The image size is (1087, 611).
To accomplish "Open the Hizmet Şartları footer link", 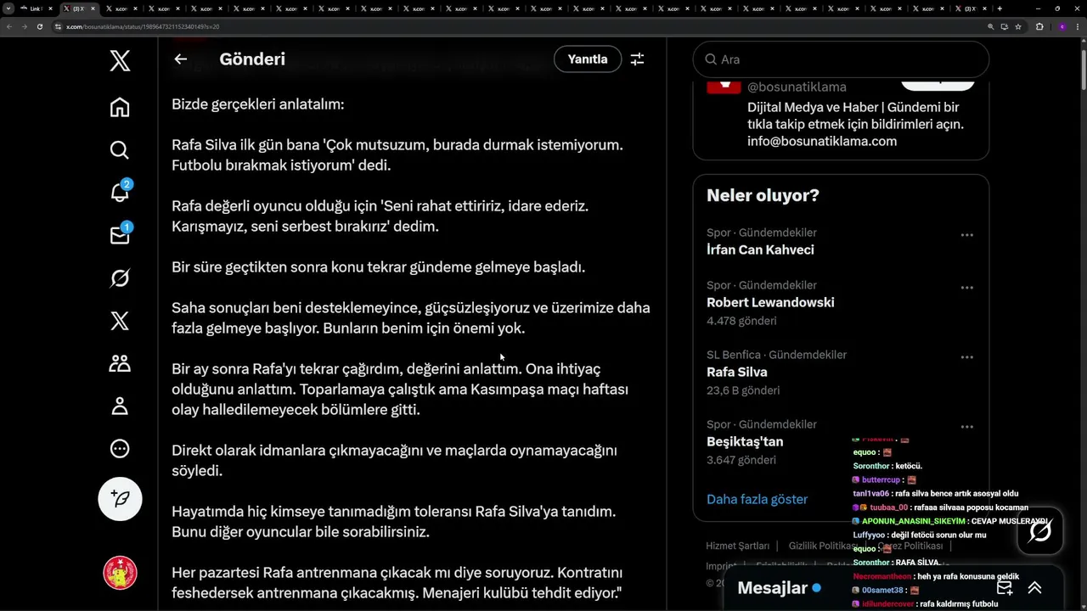I will click(x=737, y=546).
